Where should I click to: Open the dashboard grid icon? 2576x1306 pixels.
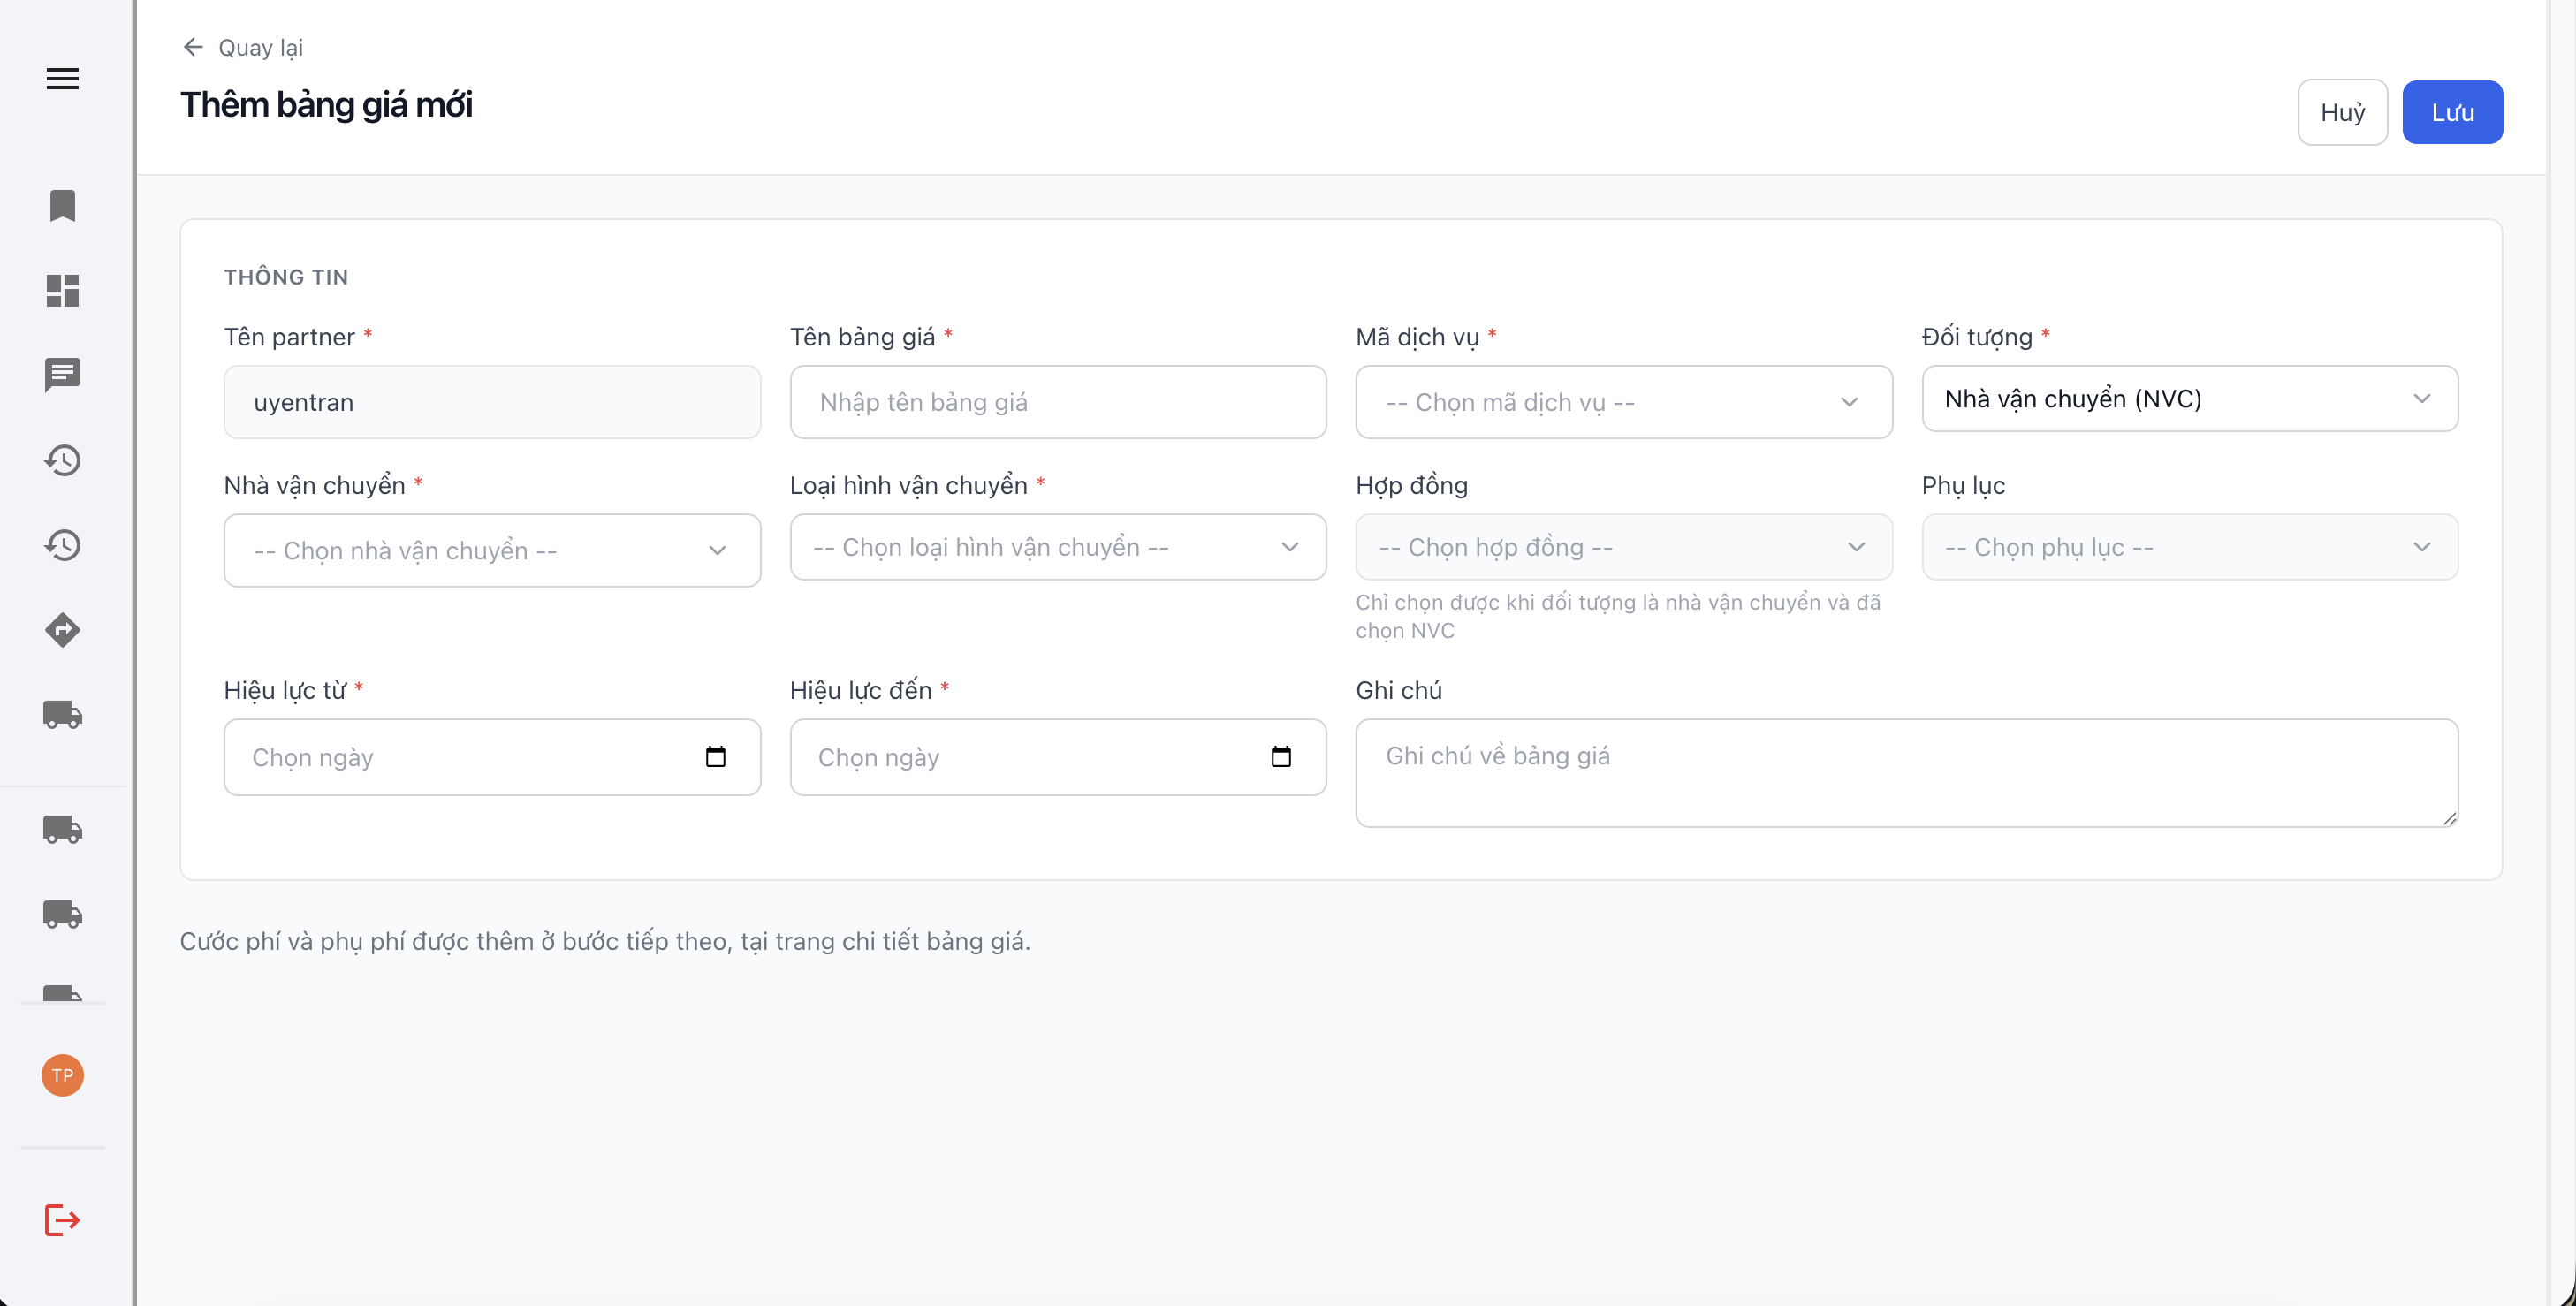[x=62, y=290]
